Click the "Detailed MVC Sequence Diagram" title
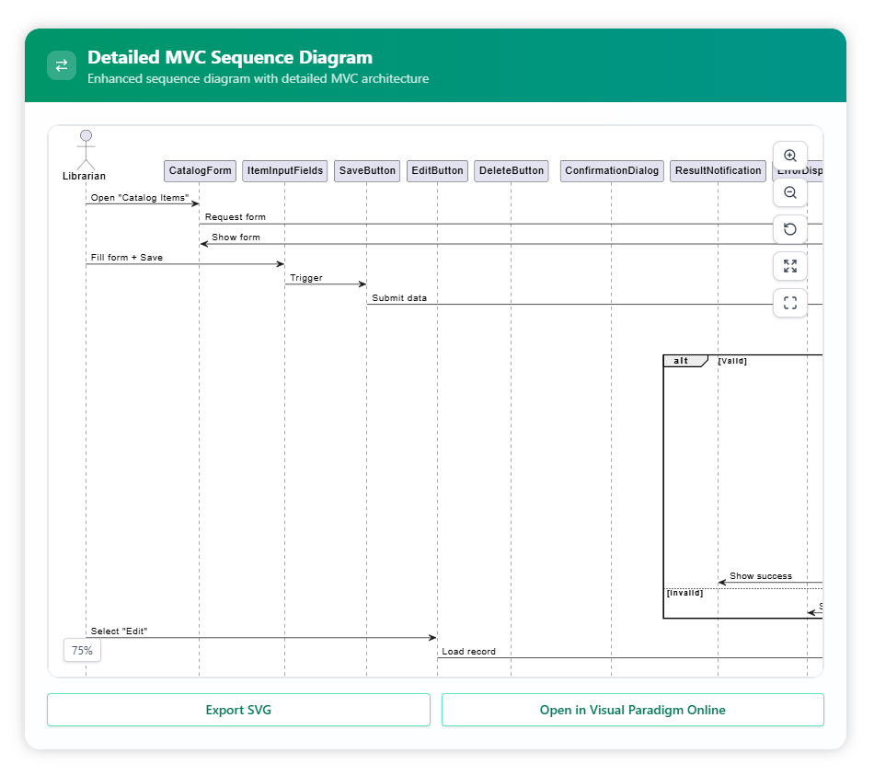Screen dimensions: 874x776 [230, 58]
